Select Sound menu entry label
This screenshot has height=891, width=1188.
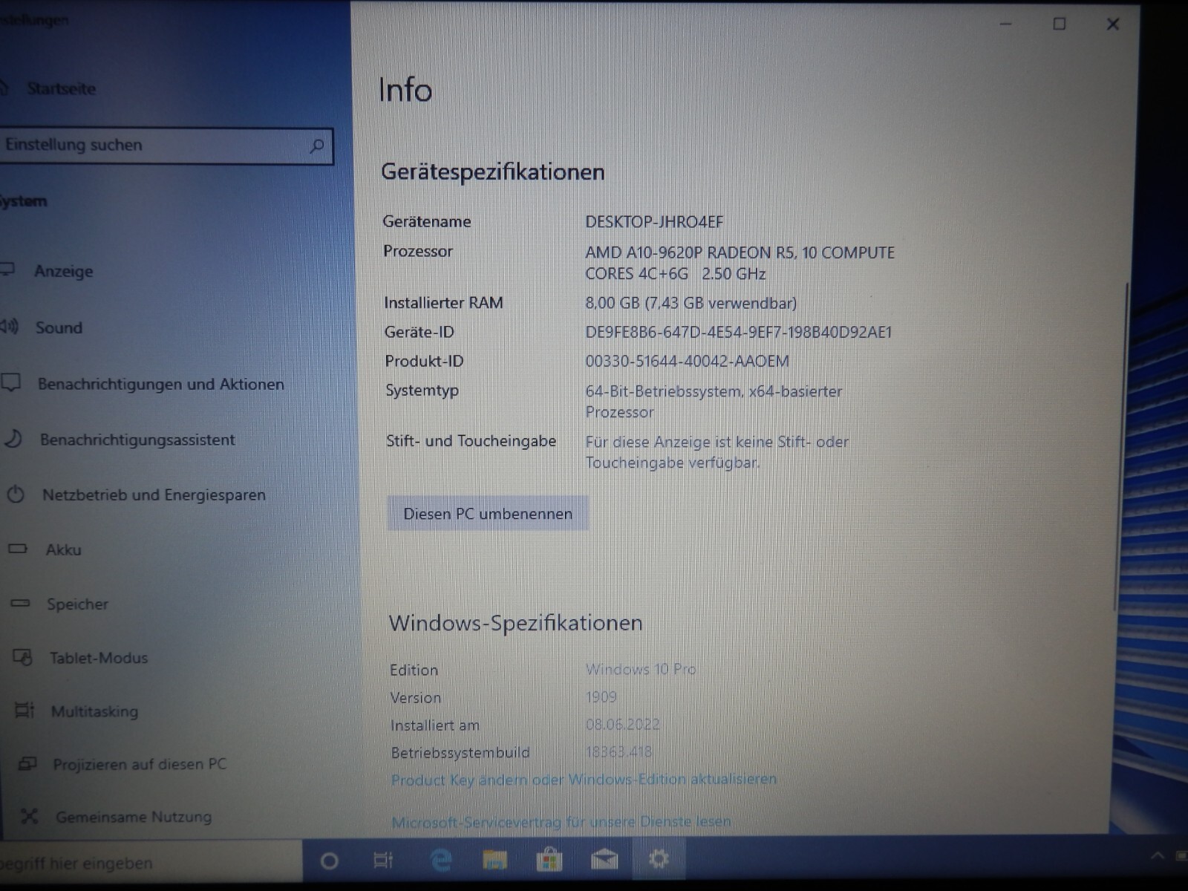tap(59, 327)
